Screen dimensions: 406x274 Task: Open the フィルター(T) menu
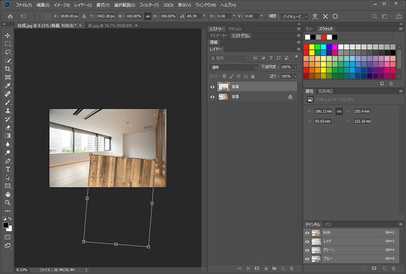click(149, 5)
